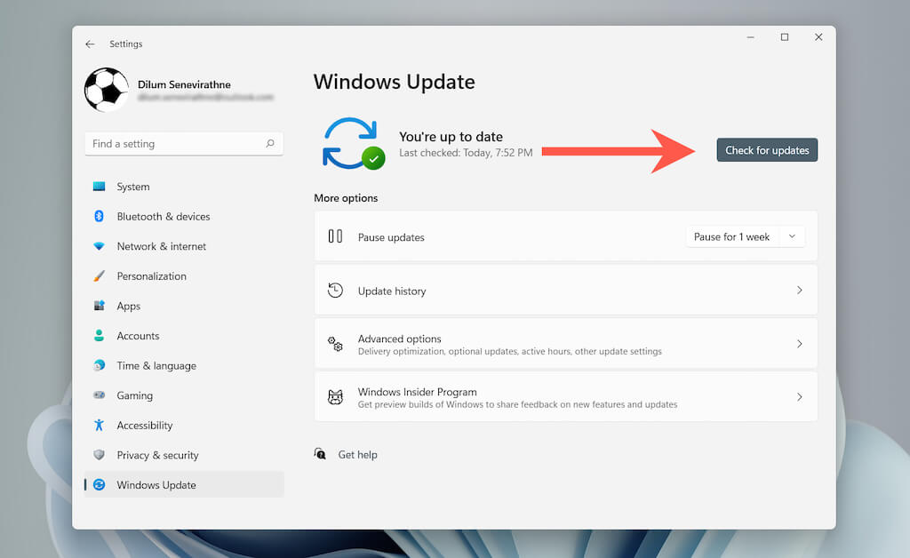Click the Network wifi icon
Viewport: 910px width, 558px height.
tap(100, 246)
